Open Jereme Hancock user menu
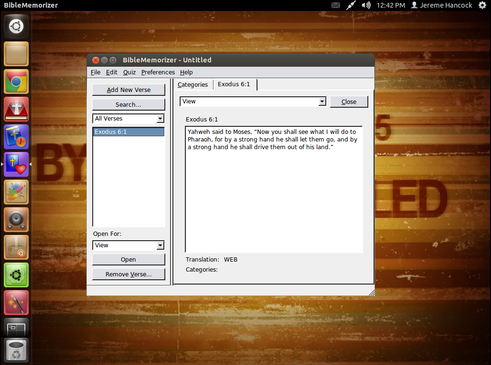This screenshot has height=365, width=491. click(x=441, y=5)
